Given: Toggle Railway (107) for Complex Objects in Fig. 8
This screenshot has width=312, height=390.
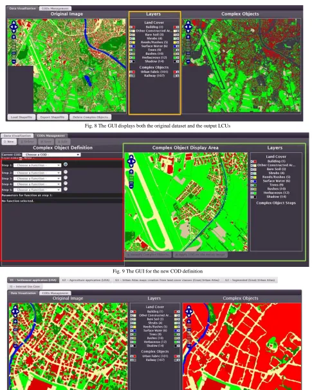Looking at the screenshot, I should [x=178, y=75].
